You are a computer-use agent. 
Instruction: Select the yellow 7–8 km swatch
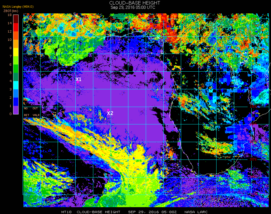(x=16, y=52)
